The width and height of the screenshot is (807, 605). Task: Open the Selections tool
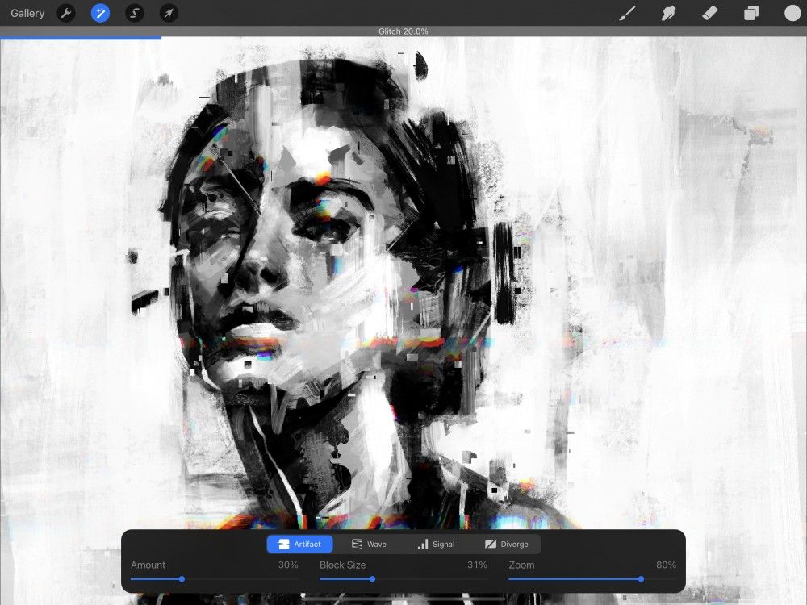tap(134, 13)
